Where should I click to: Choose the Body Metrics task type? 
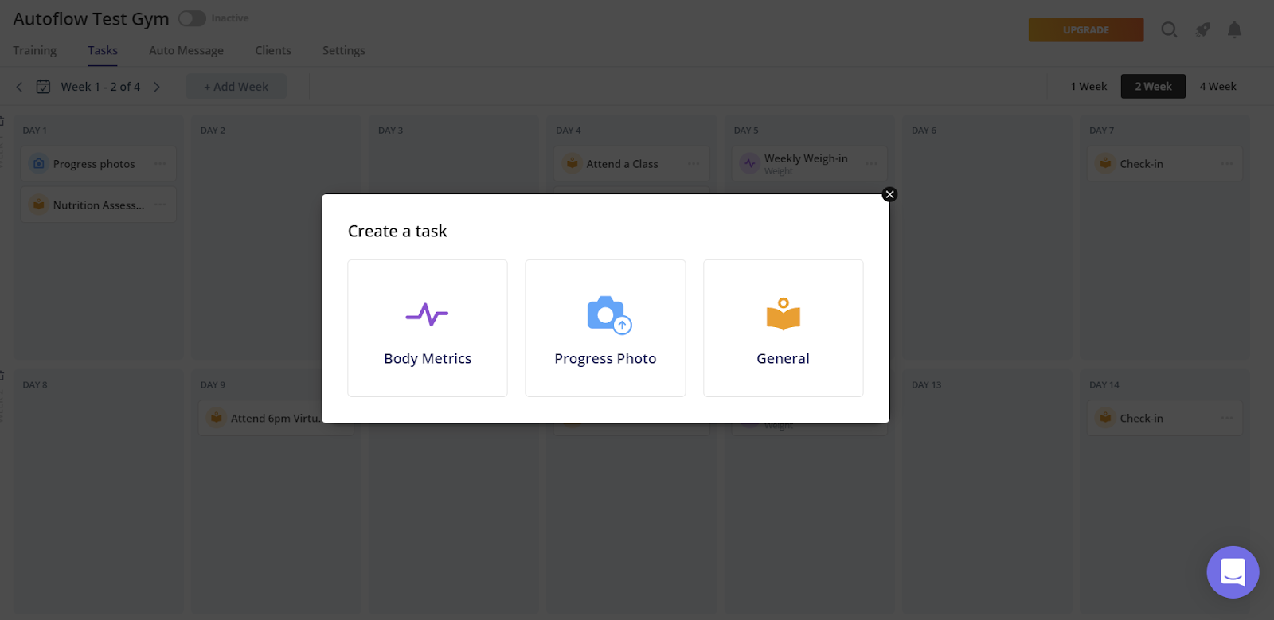click(x=428, y=328)
